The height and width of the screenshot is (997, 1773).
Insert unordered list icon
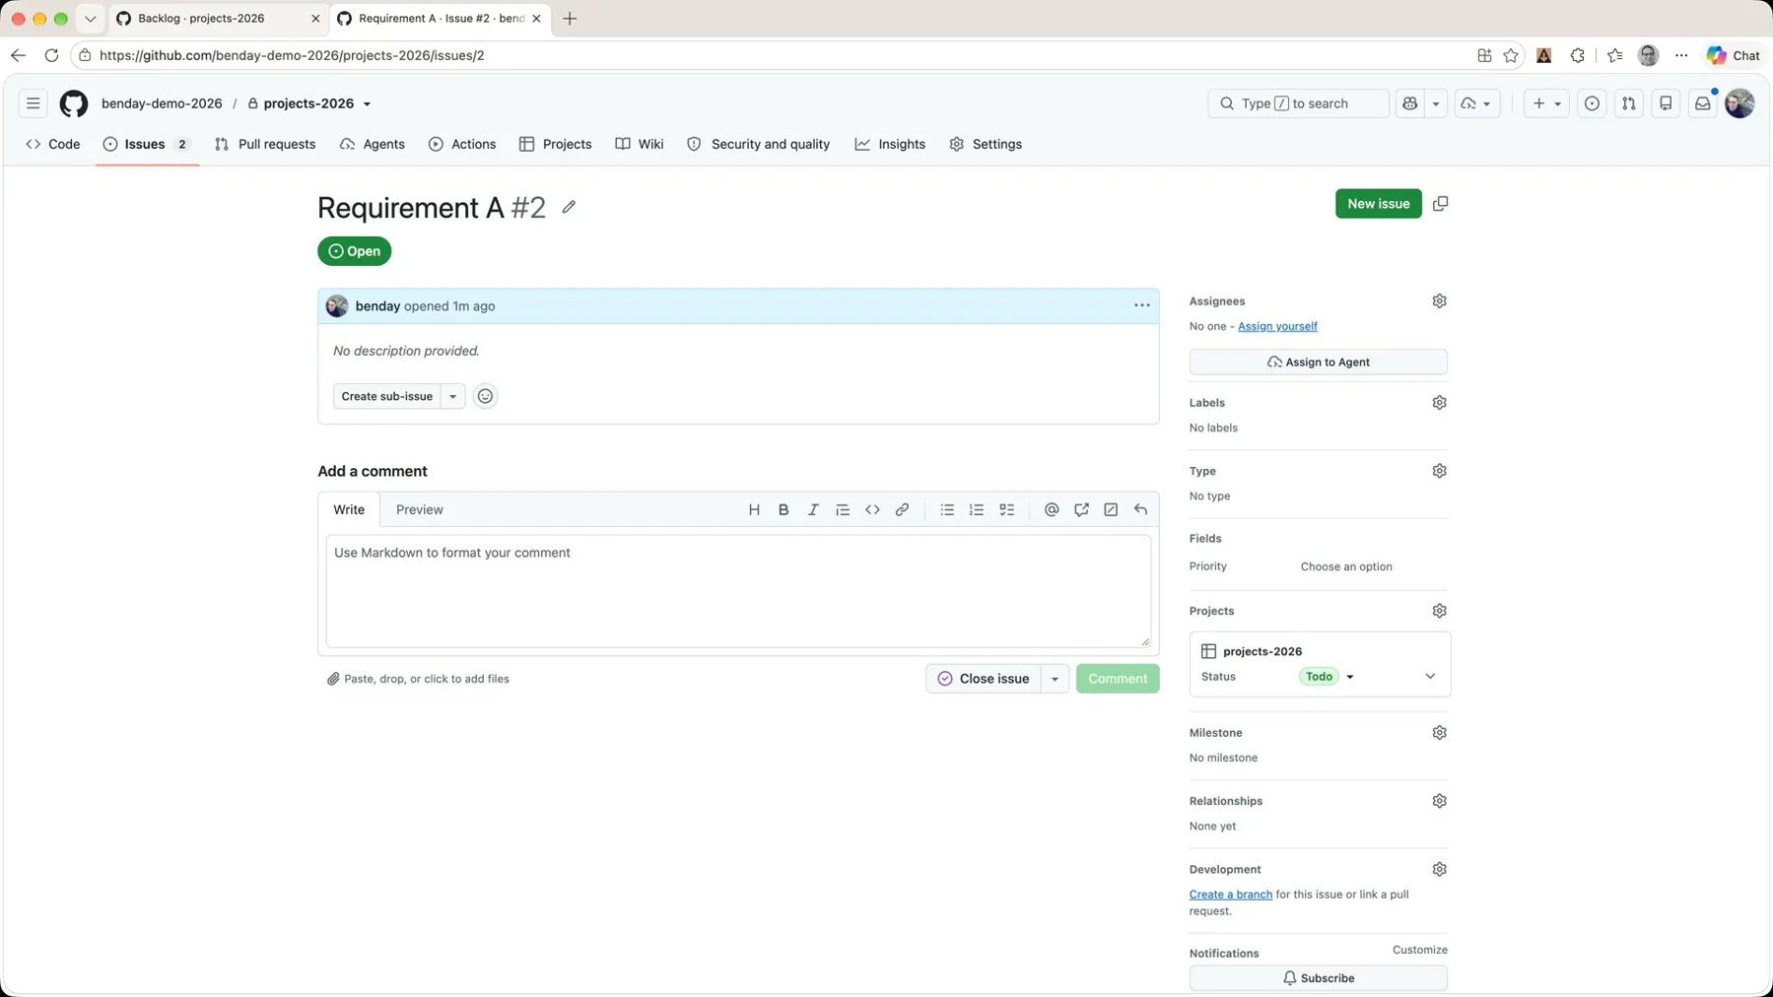(947, 509)
